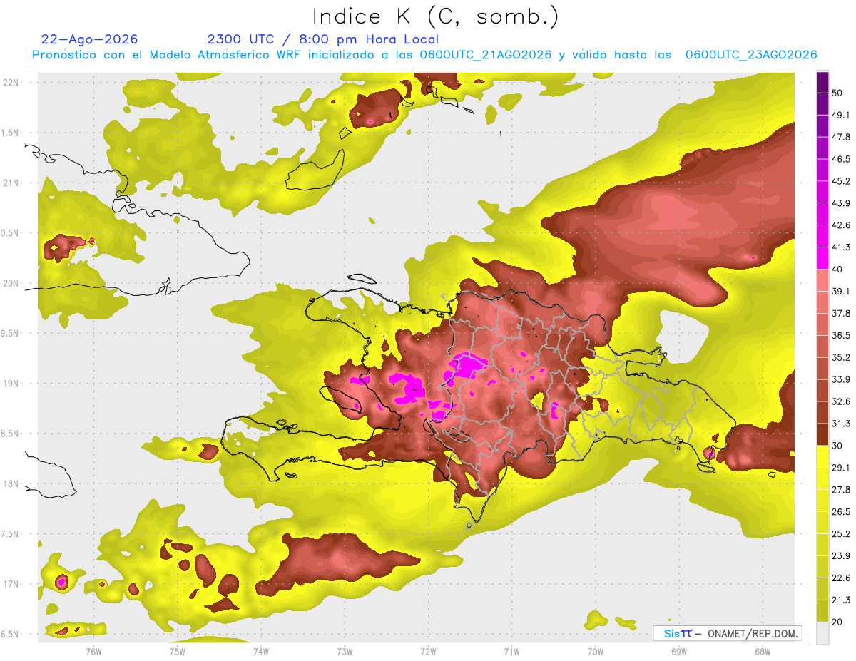Click the longitude label '75W'
The image size is (856, 661).
pos(177,652)
